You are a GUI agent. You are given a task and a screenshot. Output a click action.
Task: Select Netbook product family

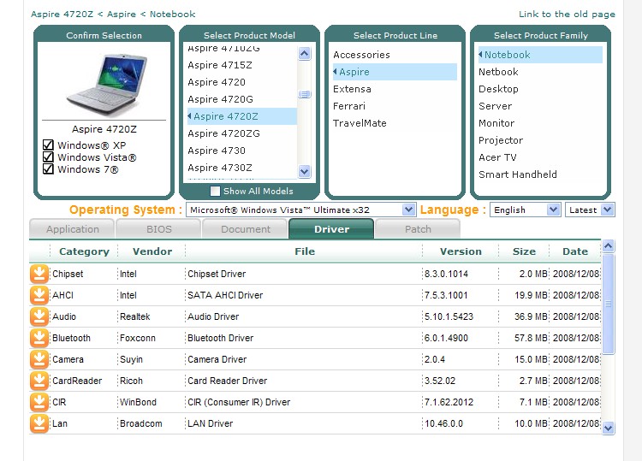pos(498,72)
